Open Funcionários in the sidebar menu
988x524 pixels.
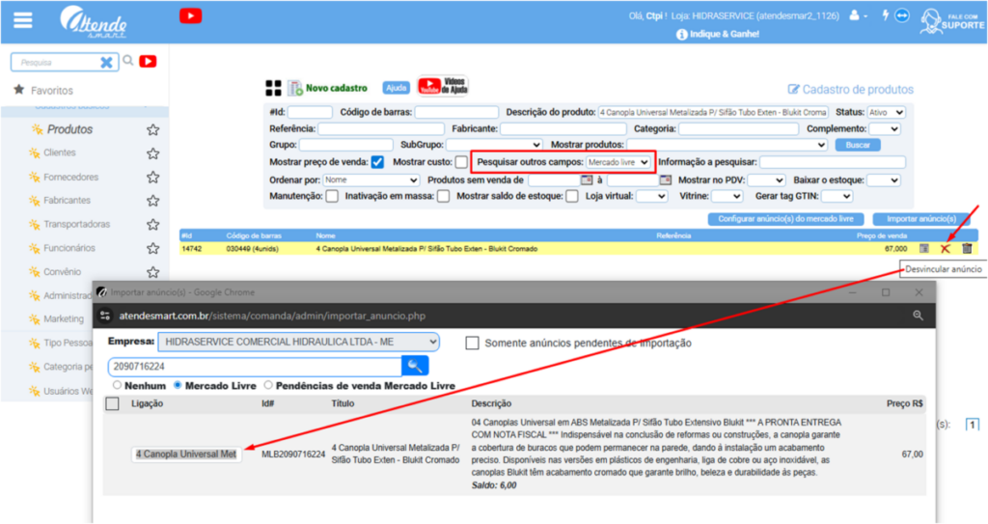coord(69,248)
